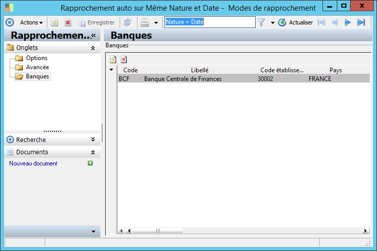Open the filter dropdown arrow

[x=273, y=23]
